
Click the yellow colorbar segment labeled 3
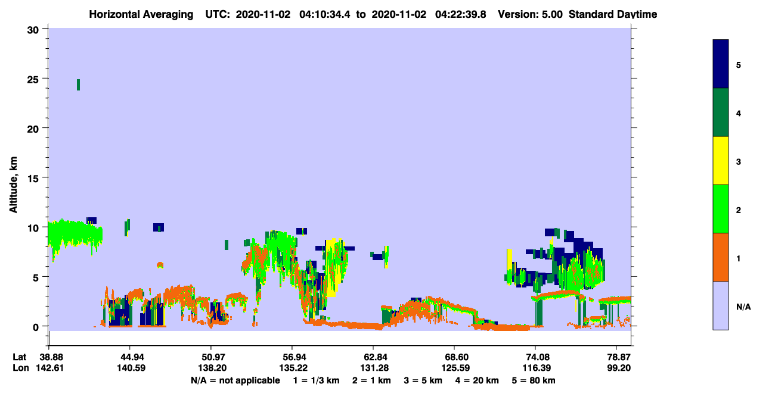coord(721,161)
